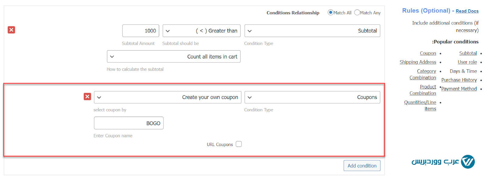This screenshot has width=486, height=176.
Task: Click the Shipping Address link
Action: tap(418, 62)
